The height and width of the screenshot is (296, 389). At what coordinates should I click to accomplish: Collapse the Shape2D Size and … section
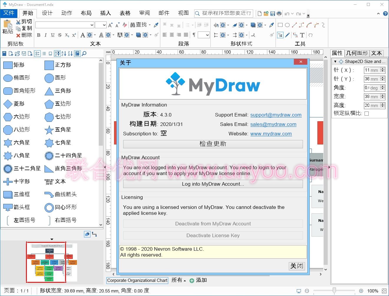[x=335, y=61]
